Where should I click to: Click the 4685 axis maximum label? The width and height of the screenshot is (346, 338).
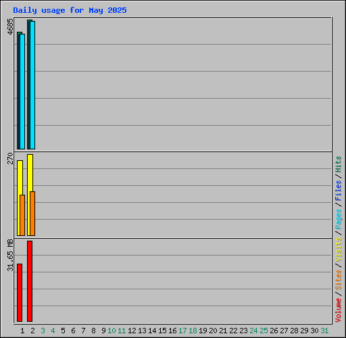pyautogui.click(x=10, y=26)
